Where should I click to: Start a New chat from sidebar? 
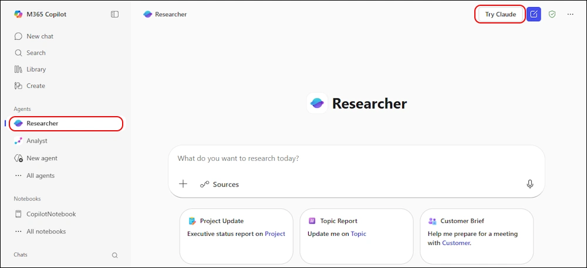pyautogui.click(x=39, y=36)
